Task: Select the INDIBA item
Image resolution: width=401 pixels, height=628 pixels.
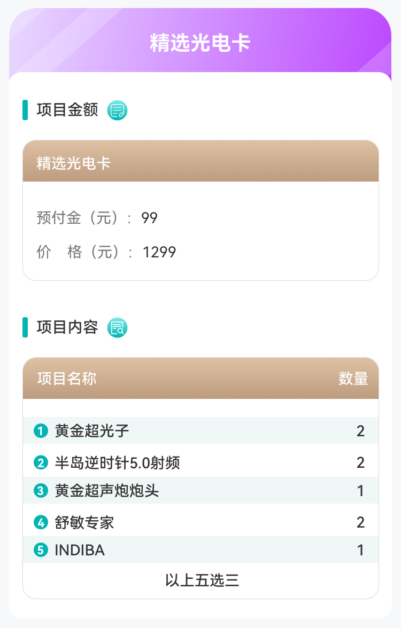Action: click(x=80, y=550)
